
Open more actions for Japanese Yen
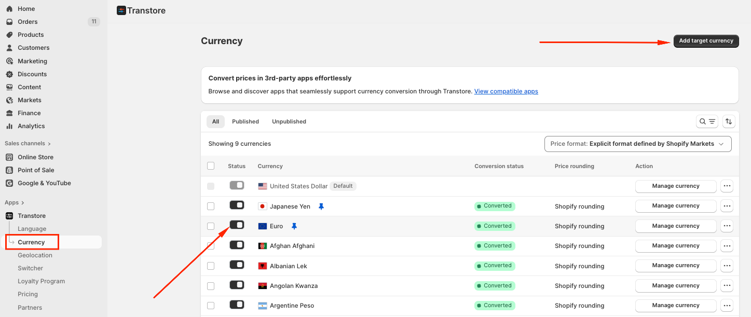coord(727,206)
